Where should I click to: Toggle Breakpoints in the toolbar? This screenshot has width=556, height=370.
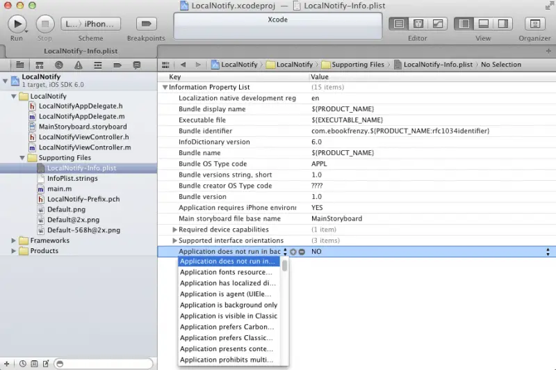pyautogui.click(x=146, y=24)
